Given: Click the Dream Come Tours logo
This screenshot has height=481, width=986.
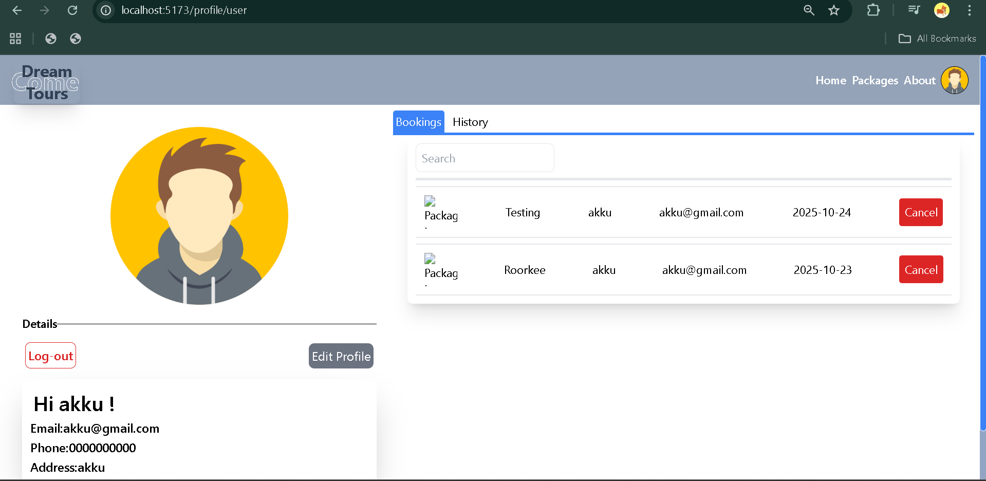Looking at the screenshot, I should [x=46, y=83].
